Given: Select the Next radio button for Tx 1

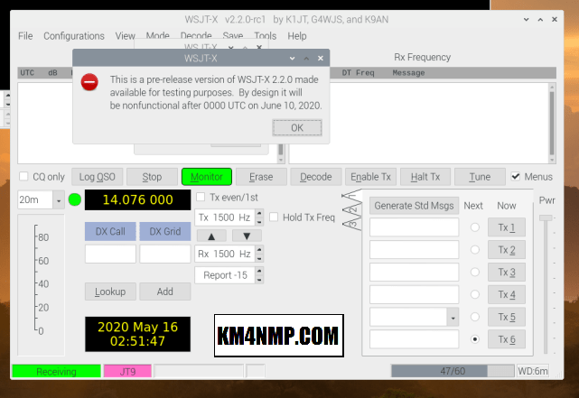Looking at the screenshot, I should (474, 227).
